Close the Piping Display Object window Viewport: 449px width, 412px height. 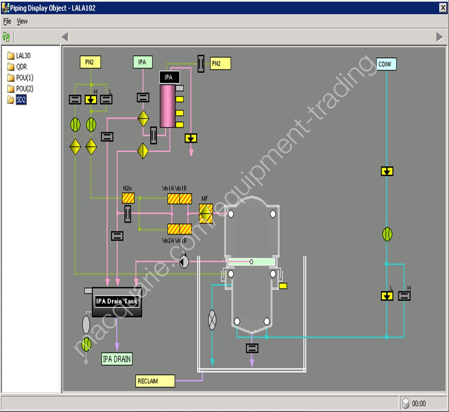(x=442, y=8)
